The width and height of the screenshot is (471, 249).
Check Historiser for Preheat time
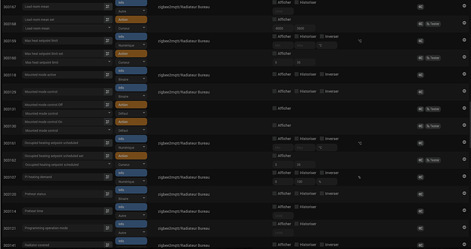(x=296, y=207)
